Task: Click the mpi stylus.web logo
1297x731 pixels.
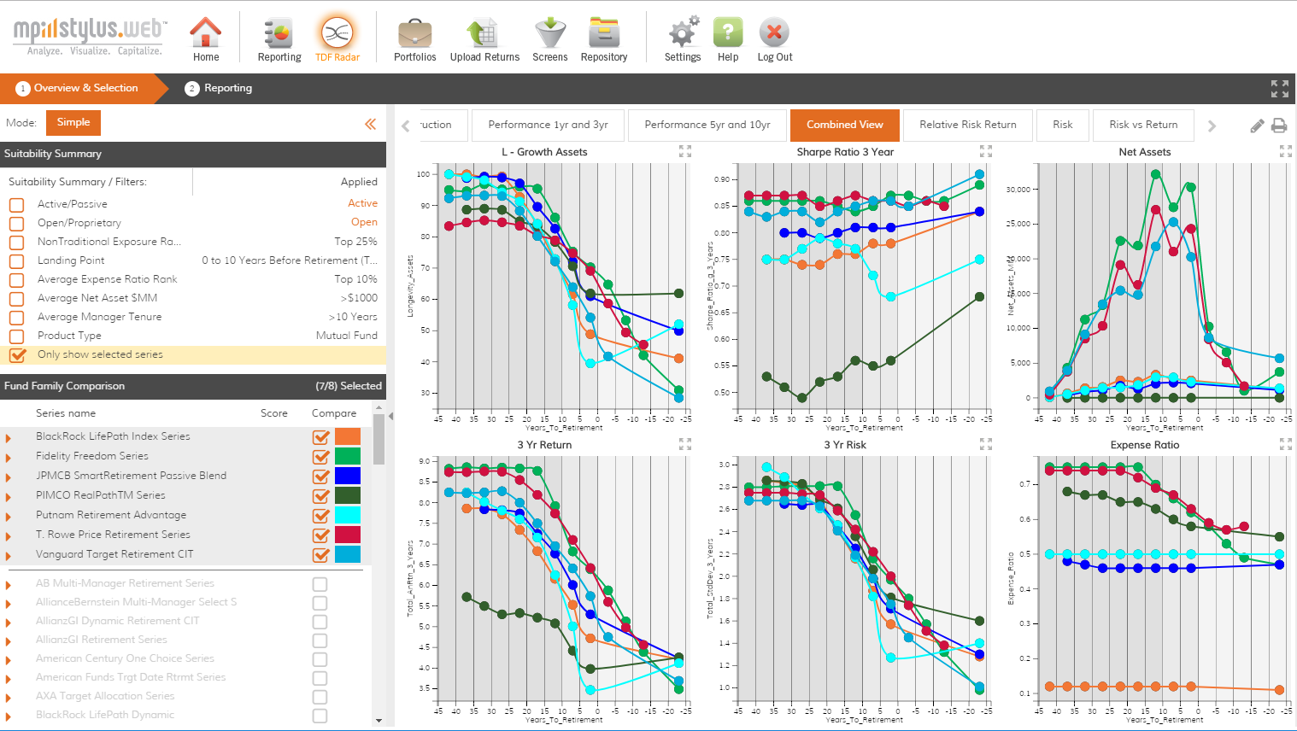Action: [89, 36]
